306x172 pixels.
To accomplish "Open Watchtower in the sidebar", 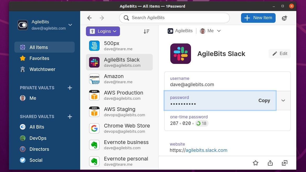I will point(45,69).
